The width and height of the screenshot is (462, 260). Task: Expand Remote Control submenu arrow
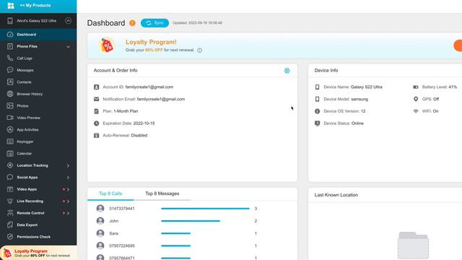click(x=68, y=213)
